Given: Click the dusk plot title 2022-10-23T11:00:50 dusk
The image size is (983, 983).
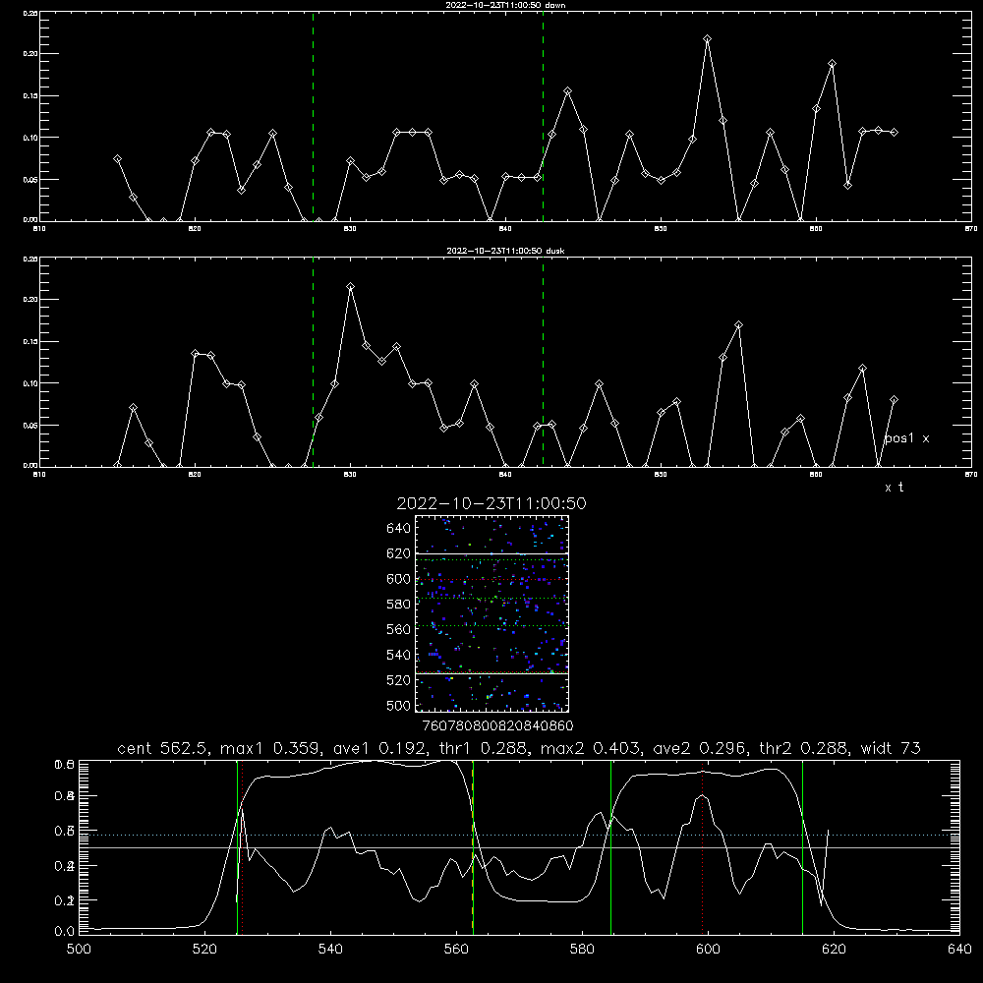Looking at the screenshot, I should [505, 251].
